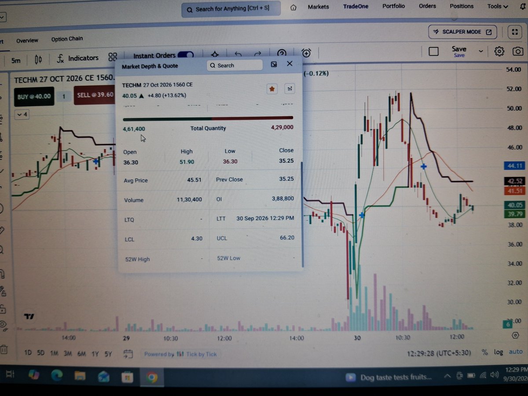Enter fullscreen chart mode
The image size is (528, 396).
(x=514, y=32)
